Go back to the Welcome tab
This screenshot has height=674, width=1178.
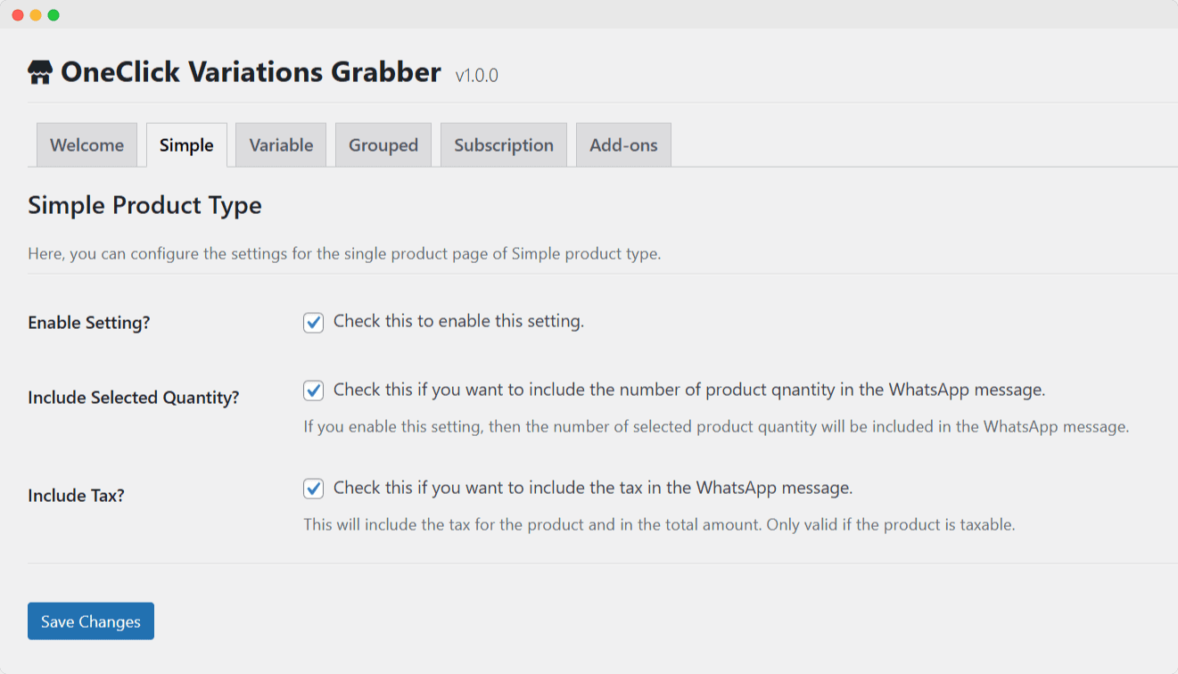(x=86, y=144)
